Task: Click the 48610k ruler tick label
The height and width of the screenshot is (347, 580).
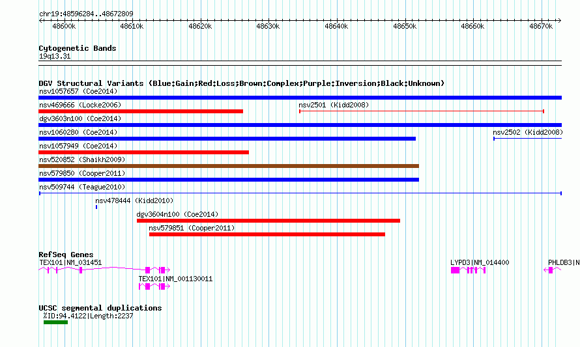Action: [x=132, y=26]
